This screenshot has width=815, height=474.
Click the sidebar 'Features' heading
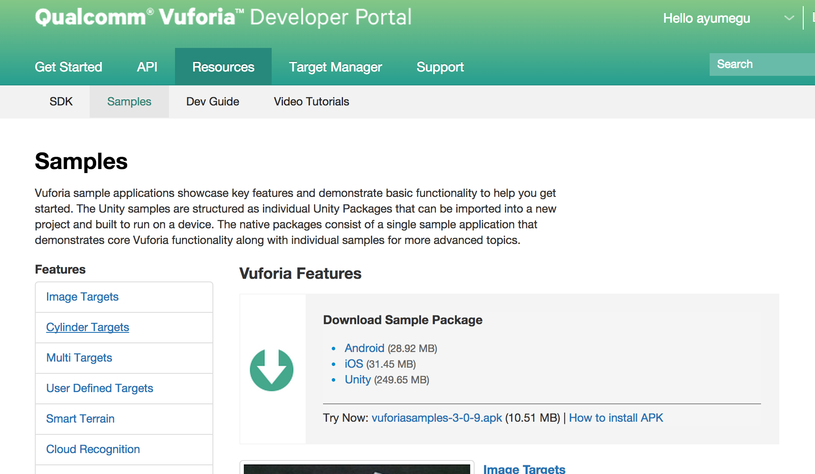tap(60, 269)
